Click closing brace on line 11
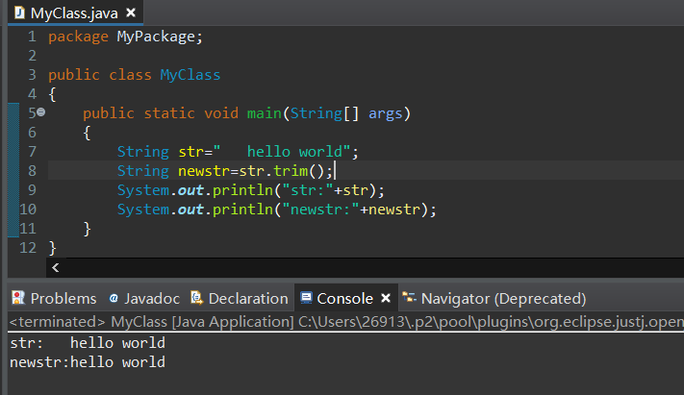Viewport: 684px width, 395px height. [x=87, y=229]
